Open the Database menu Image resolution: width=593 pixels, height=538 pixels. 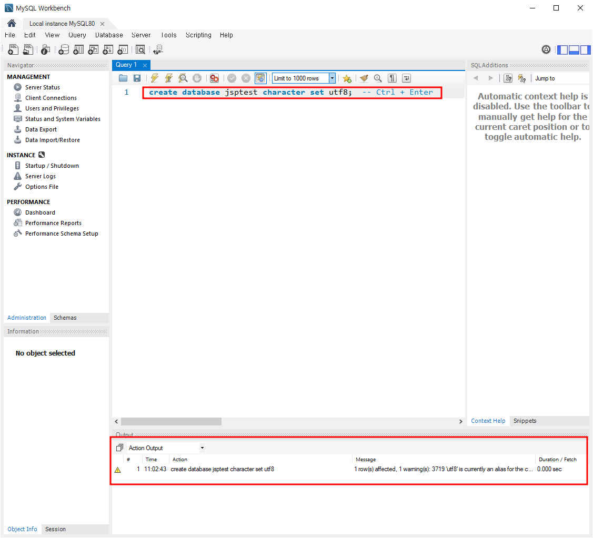click(109, 35)
